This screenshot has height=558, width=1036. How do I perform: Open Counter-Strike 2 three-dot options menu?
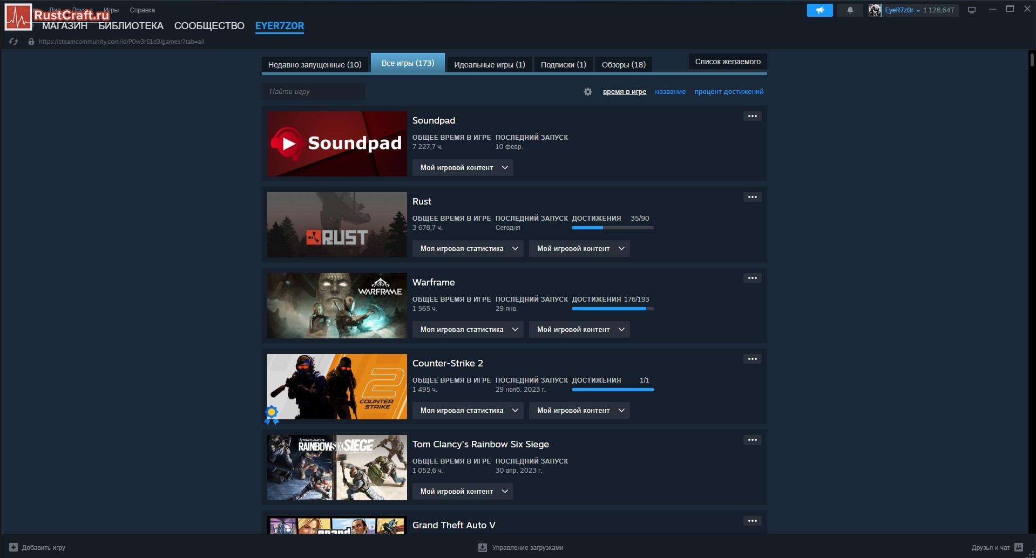752,359
